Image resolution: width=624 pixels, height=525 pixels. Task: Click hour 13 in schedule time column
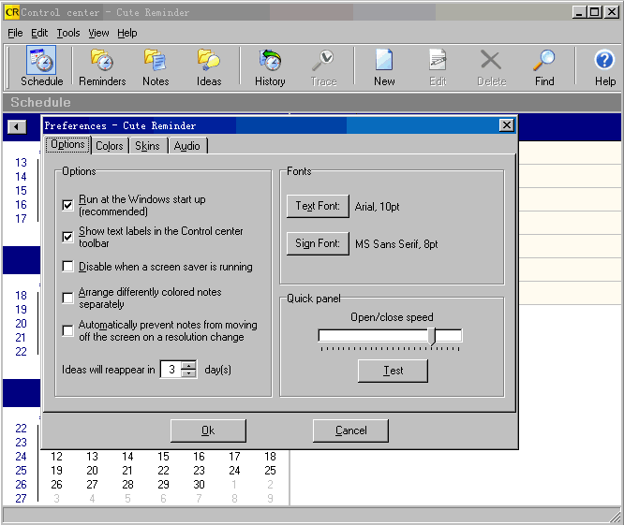[x=22, y=163]
